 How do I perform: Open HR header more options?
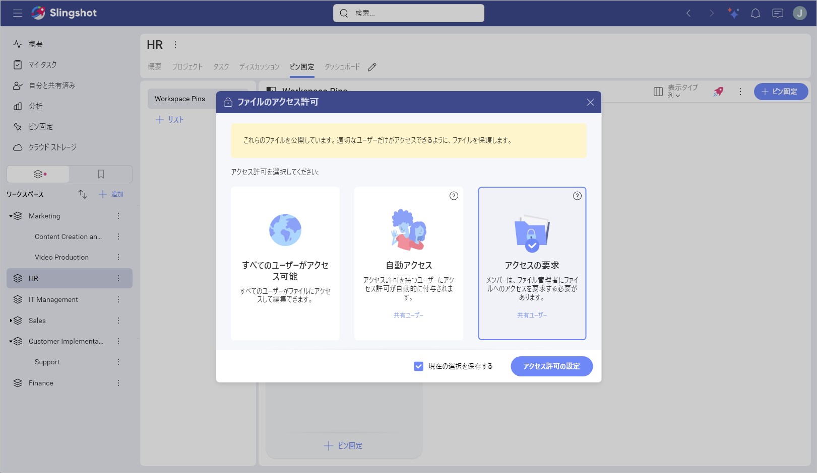click(175, 45)
